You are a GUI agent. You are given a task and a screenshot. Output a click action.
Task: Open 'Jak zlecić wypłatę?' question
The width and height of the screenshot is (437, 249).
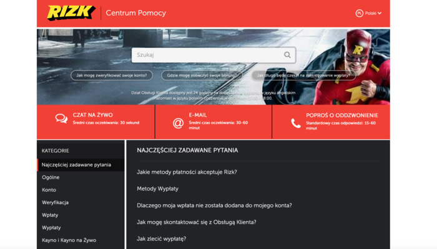click(x=161, y=238)
